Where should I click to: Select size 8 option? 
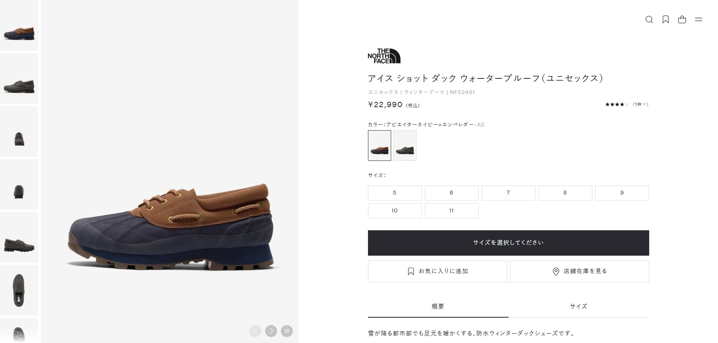point(565,193)
